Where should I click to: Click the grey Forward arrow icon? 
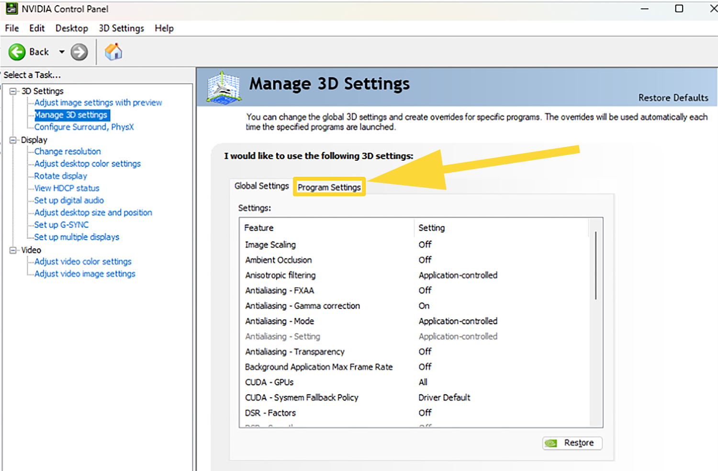[79, 52]
